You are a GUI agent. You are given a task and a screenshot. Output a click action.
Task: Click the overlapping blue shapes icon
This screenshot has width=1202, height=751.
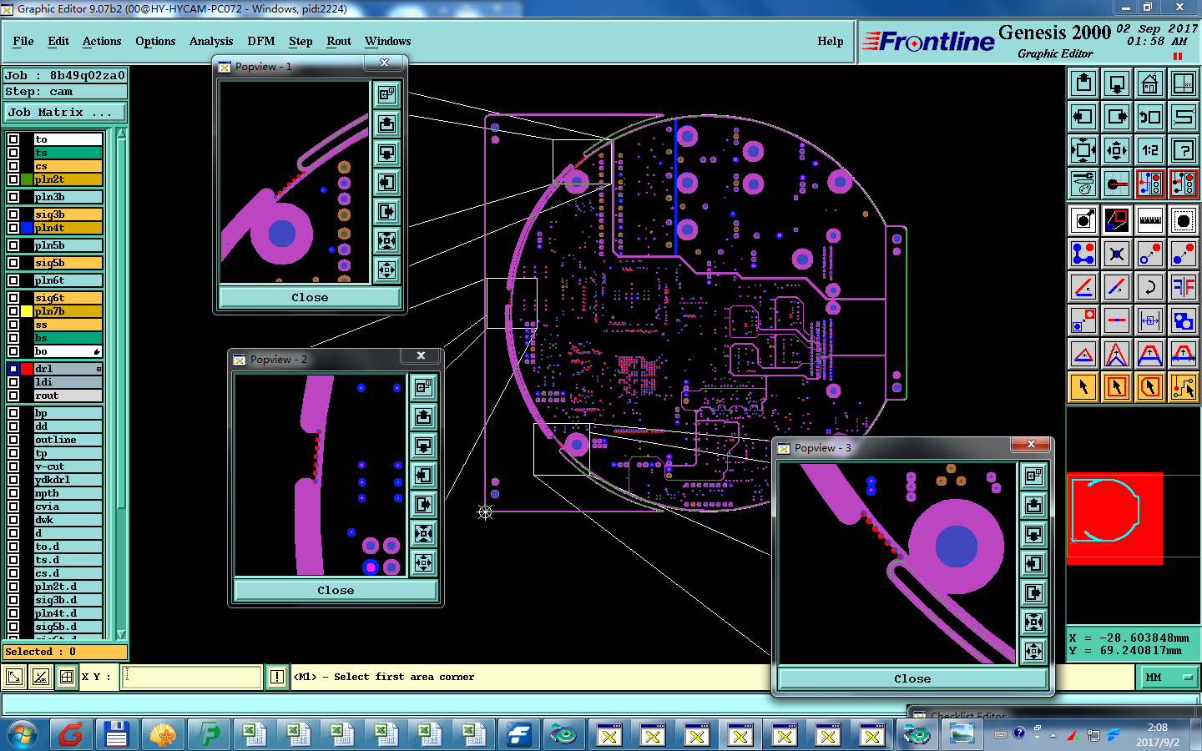click(x=1184, y=320)
